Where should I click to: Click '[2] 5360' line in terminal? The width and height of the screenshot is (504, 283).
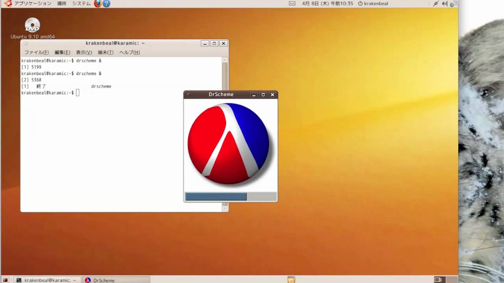[31, 80]
